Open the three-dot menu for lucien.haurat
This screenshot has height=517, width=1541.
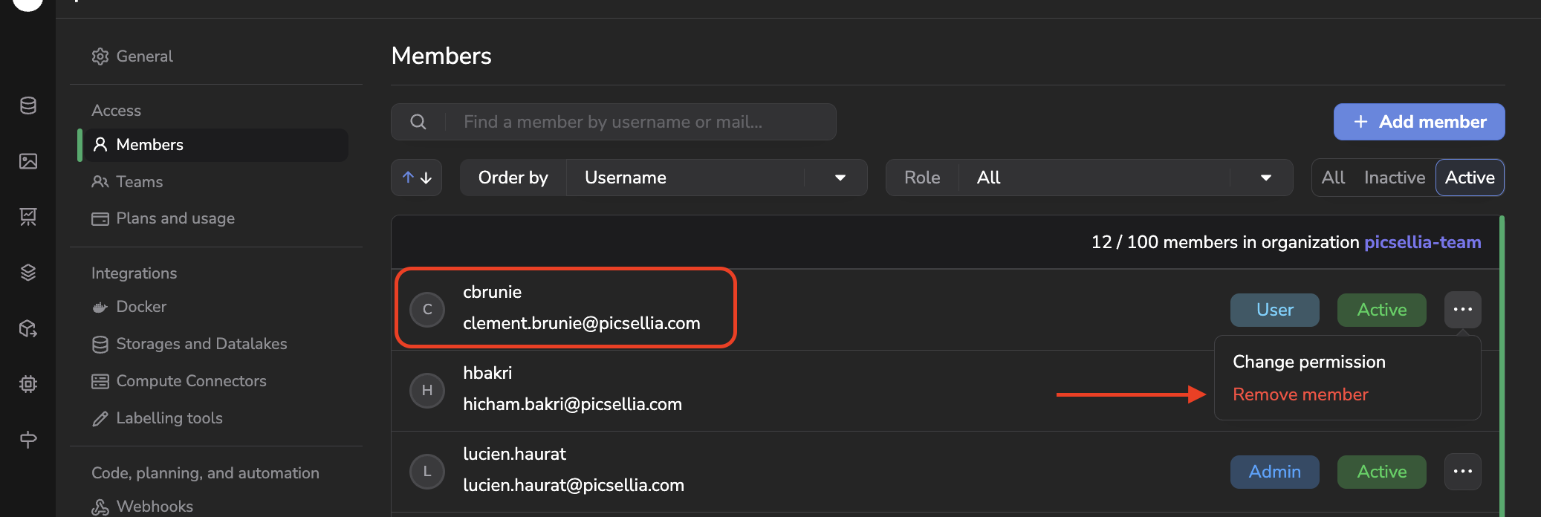tap(1462, 472)
